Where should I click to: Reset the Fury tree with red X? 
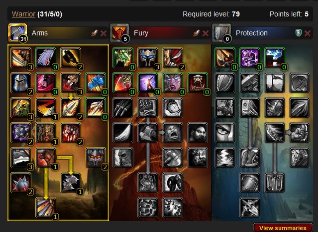(x=206, y=33)
